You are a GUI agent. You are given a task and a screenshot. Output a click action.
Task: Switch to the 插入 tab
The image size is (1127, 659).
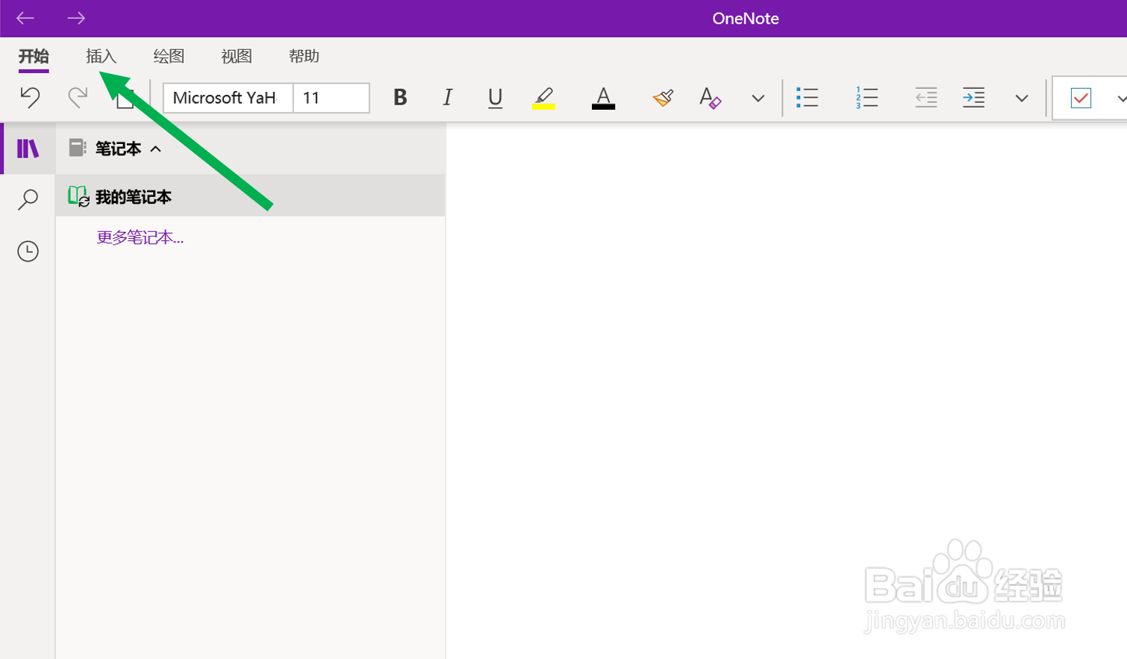click(102, 57)
